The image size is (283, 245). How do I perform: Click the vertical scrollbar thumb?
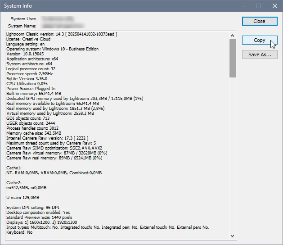click(x=233, y=58)
